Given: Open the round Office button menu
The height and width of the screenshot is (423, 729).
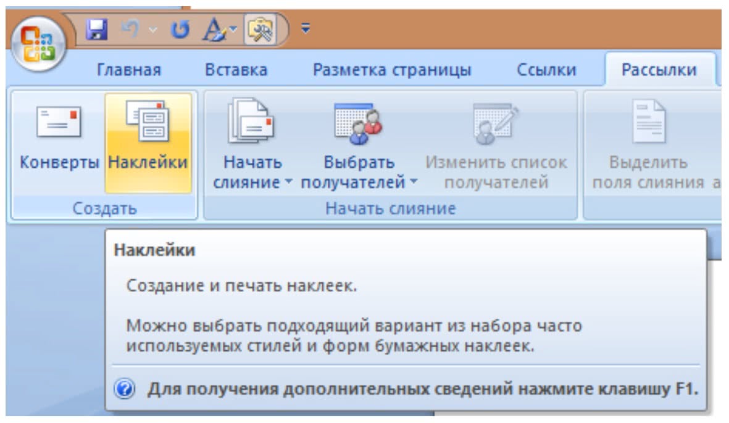Looking at the screenshot, I should click(x=38, y=47).
